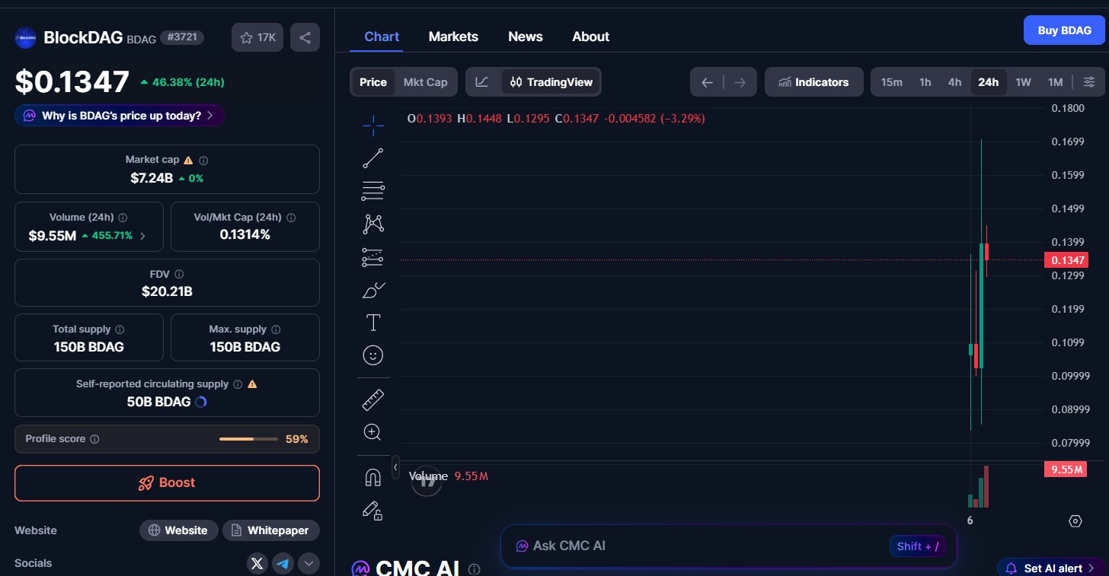Open the emoji sticker tool
Image resolution: width=1109 pixels, height=576 pixels.
tap(372, 355)
